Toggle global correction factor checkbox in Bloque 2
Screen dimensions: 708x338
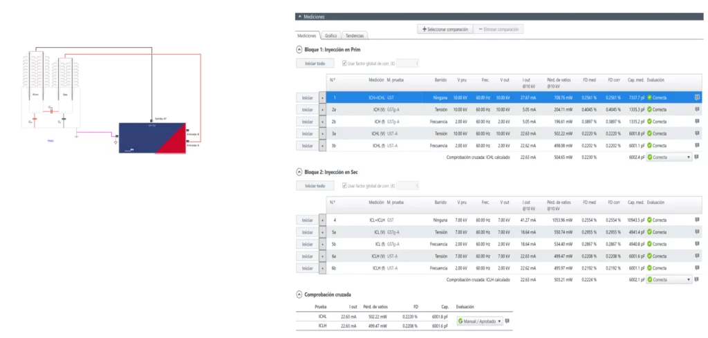coord(345,186)
